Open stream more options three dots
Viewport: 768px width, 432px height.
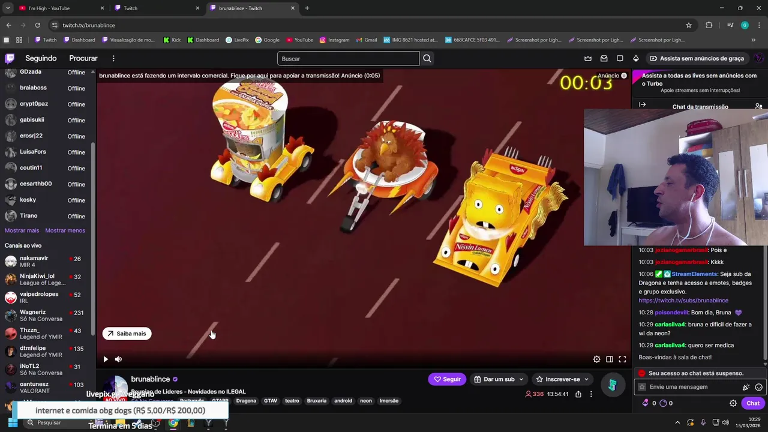[x=591, y=394]
